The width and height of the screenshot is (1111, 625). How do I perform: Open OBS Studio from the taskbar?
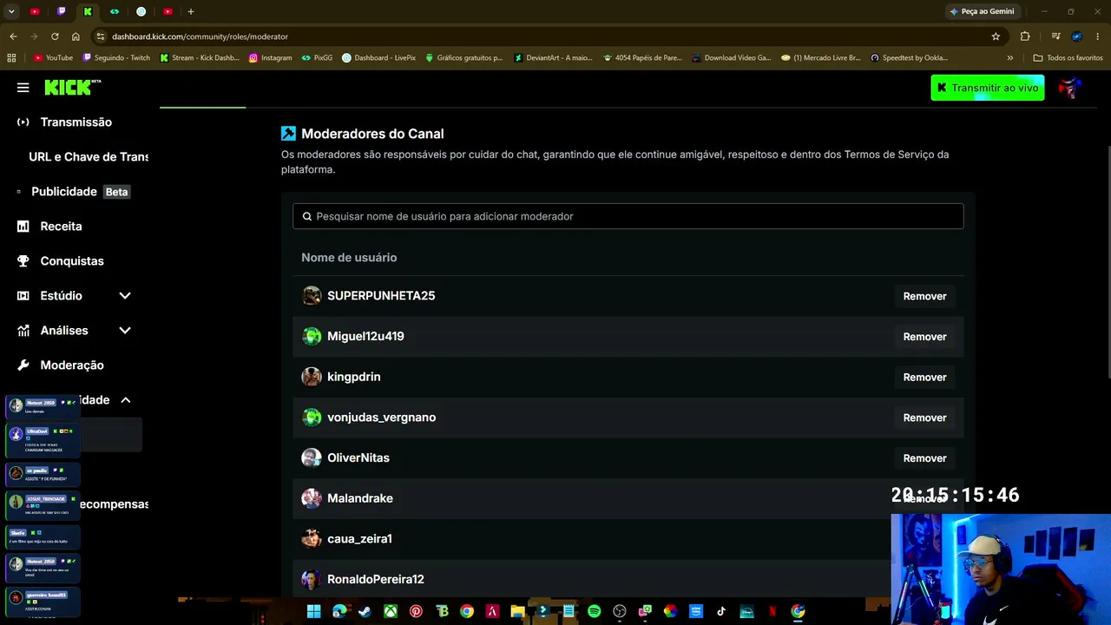point(619,611)
